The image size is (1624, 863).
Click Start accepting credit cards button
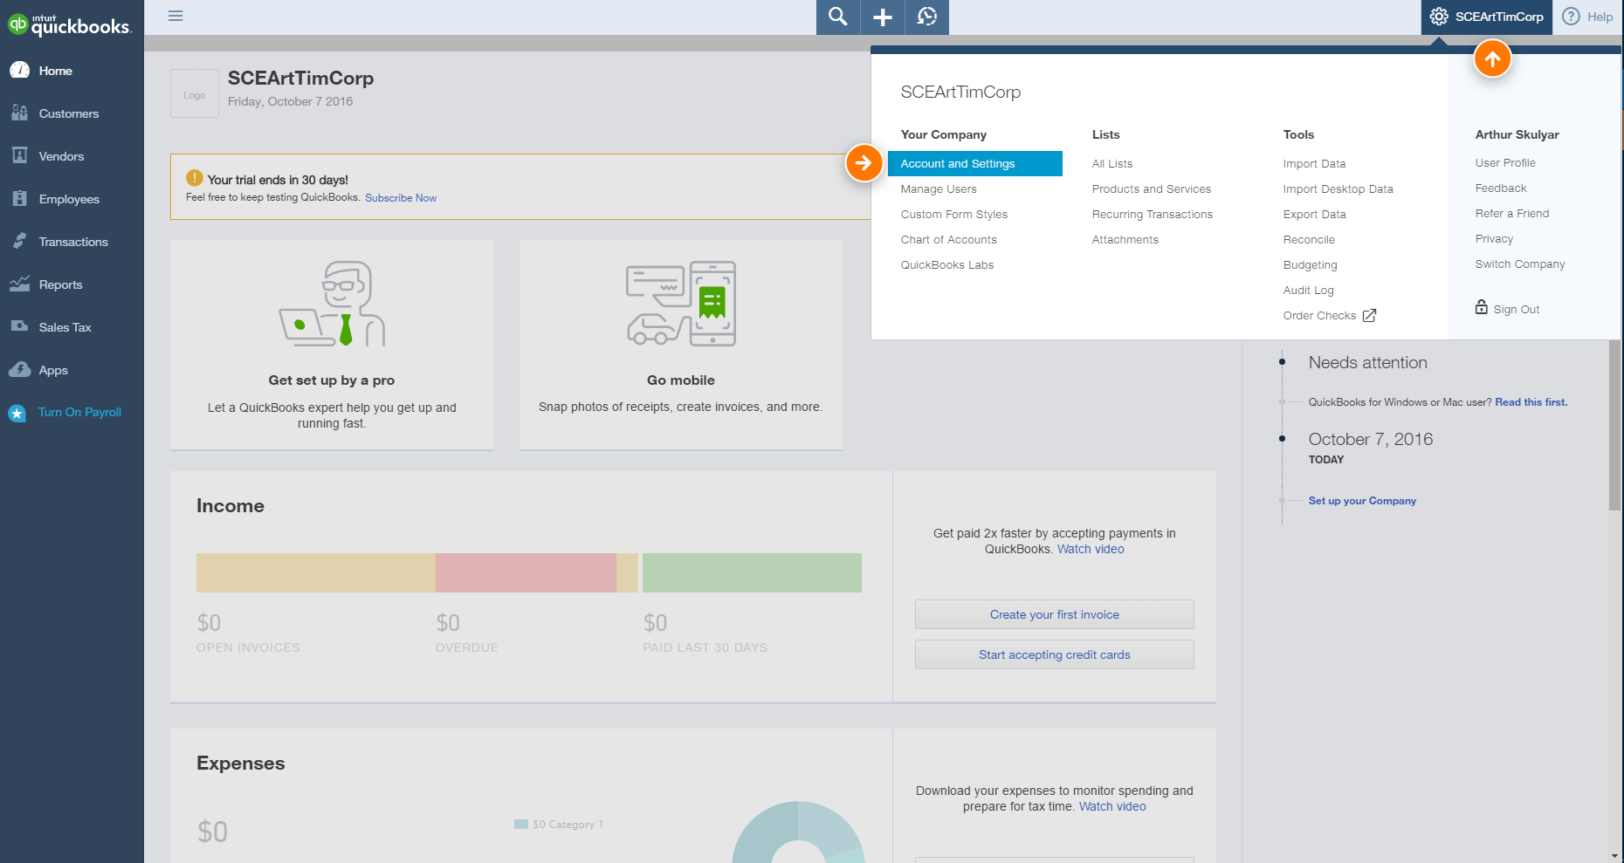point(1055,654)
